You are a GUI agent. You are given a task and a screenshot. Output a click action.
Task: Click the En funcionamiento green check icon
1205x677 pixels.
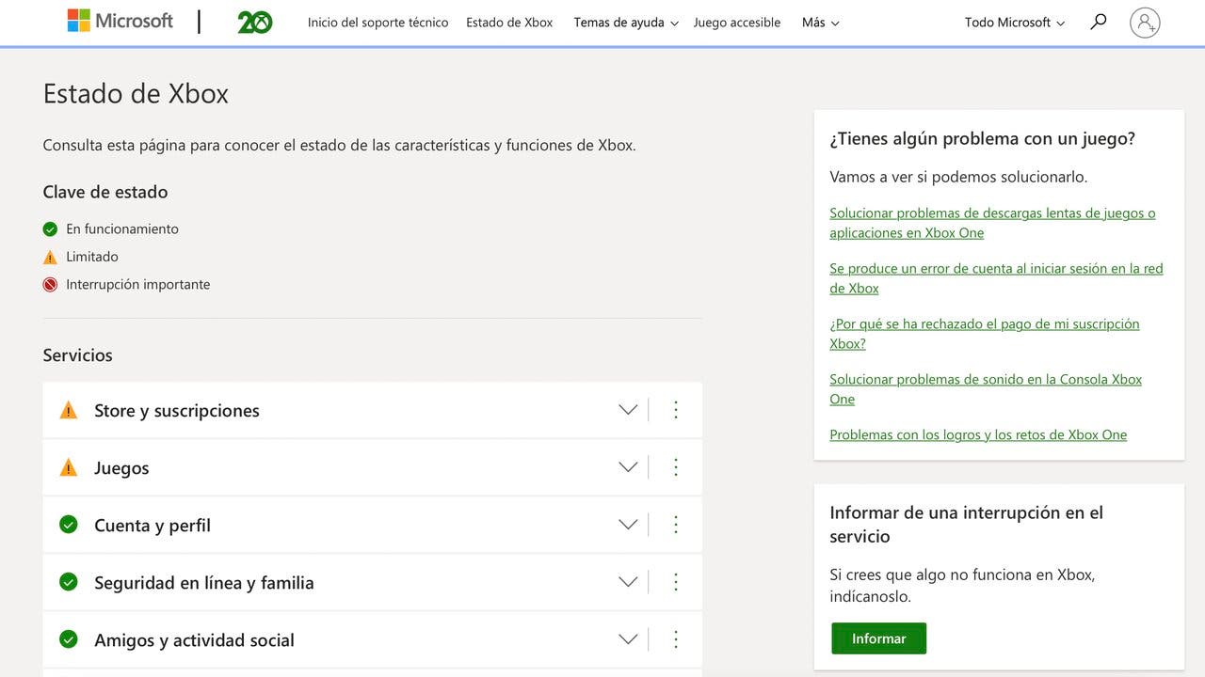tap(50, 229)
